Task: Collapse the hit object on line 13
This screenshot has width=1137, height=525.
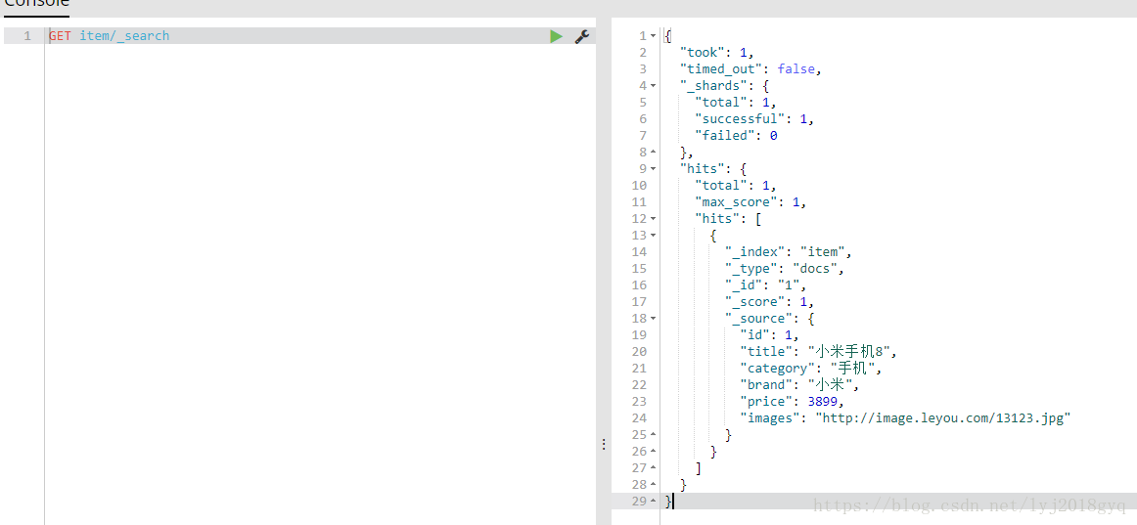Action: coord(653,236)
